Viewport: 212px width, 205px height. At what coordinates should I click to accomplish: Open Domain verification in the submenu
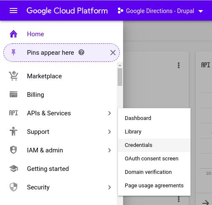(154, 172)
